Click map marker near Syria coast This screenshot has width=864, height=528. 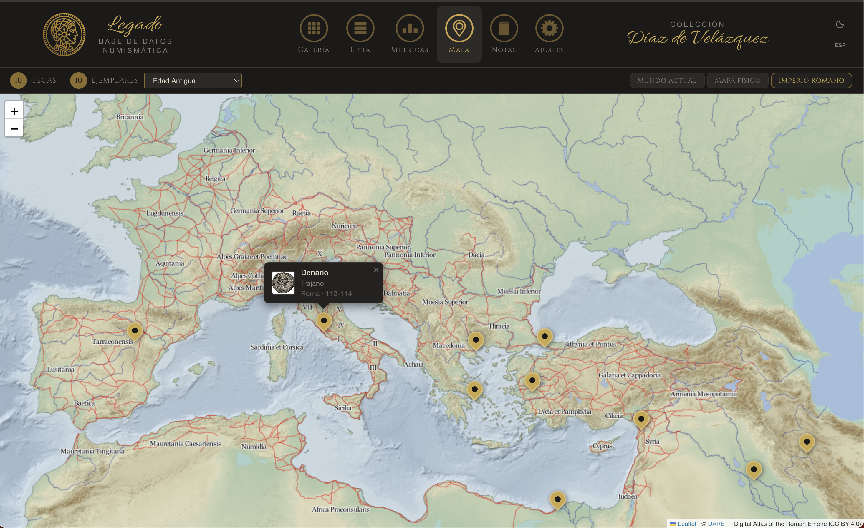tap(641, 419)
